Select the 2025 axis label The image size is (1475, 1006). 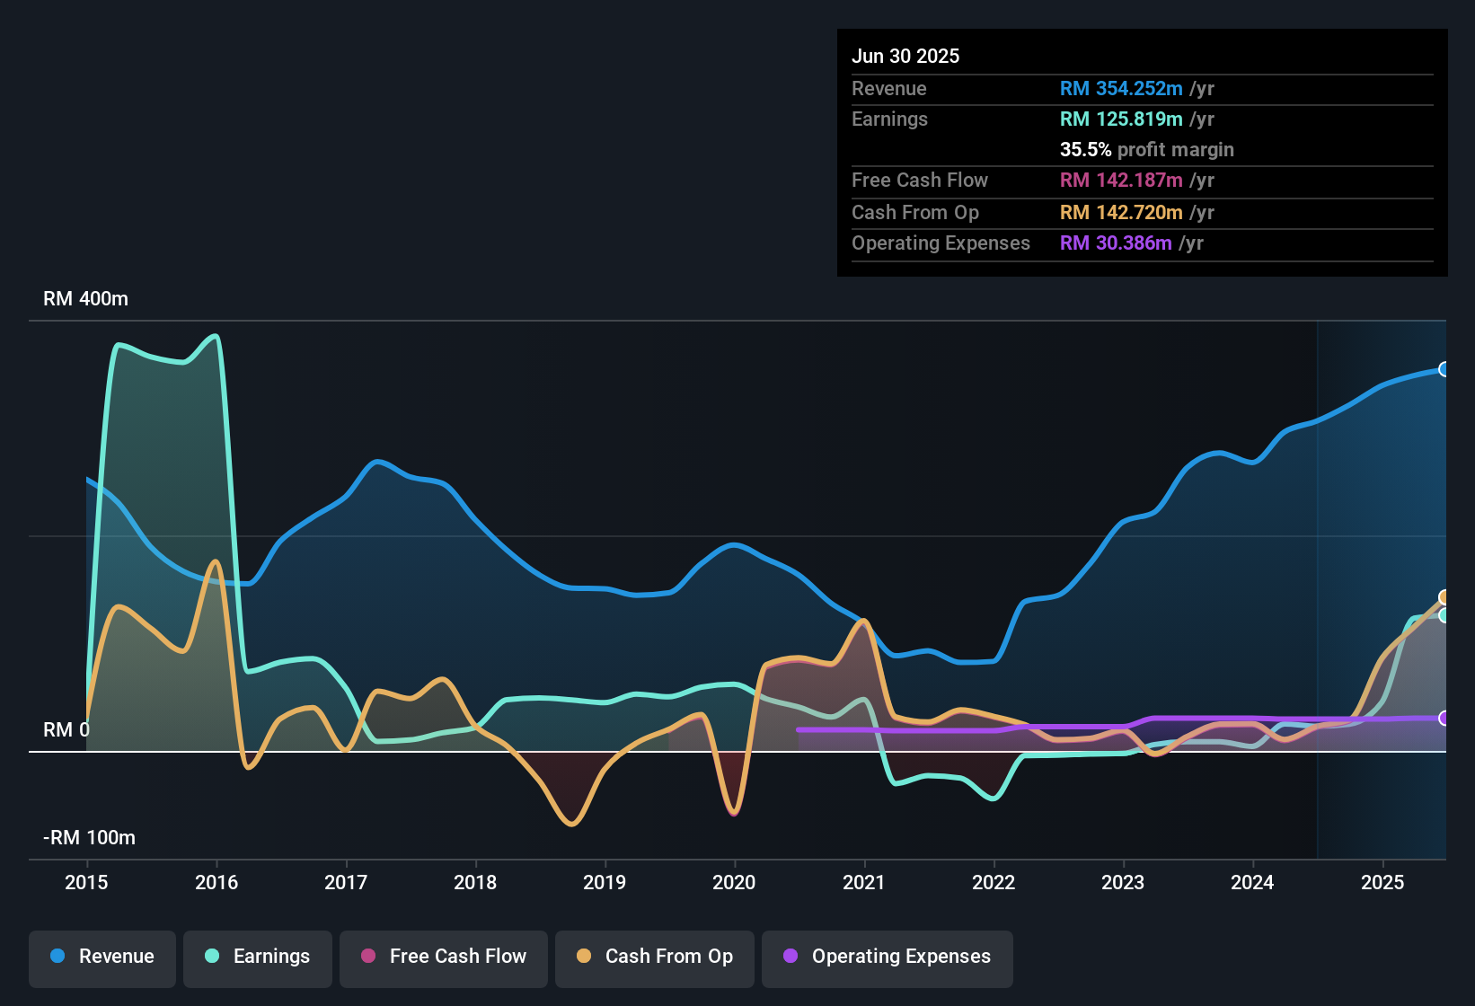coord(1382,883)
